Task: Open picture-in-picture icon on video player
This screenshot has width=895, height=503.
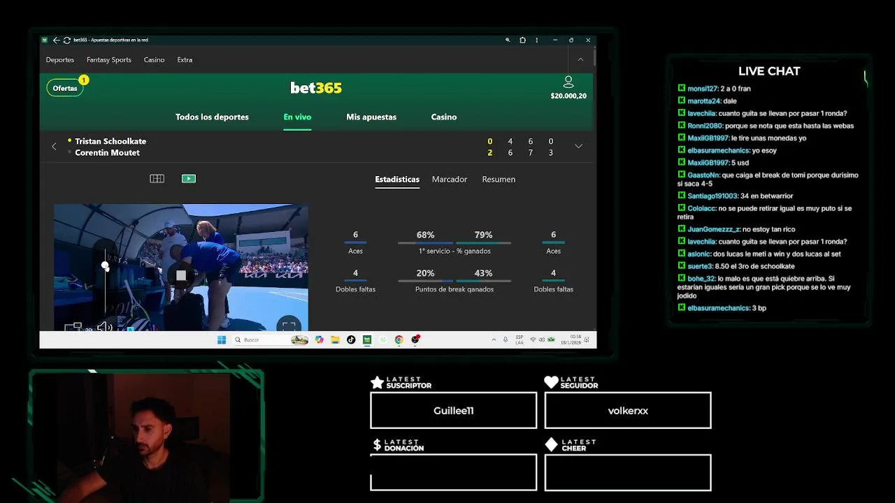Action: [x=73, y=326]
